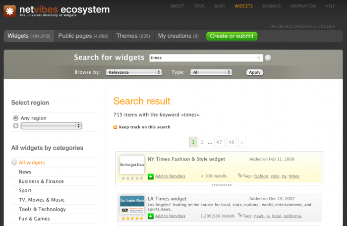This screenshot has width=347, height=226.
Task: Open the WIDGETS menu item
Action: tap(244, 6)
